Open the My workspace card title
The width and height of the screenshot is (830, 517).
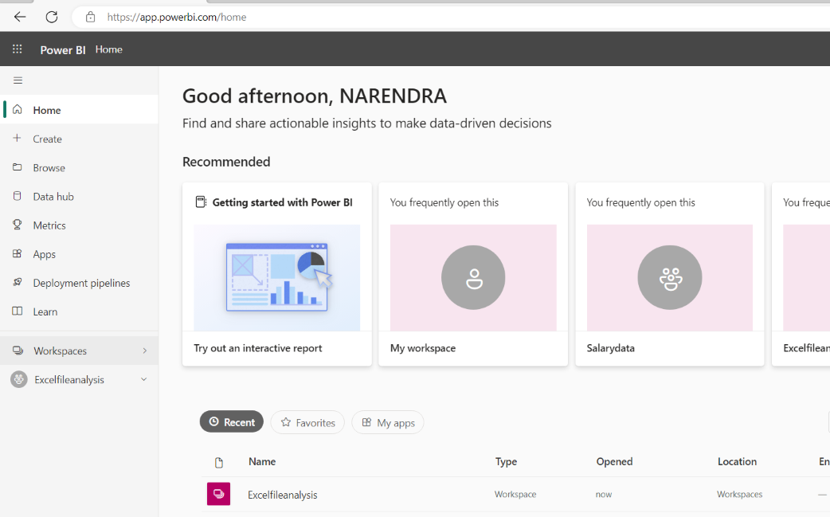(x=423, y=347)
